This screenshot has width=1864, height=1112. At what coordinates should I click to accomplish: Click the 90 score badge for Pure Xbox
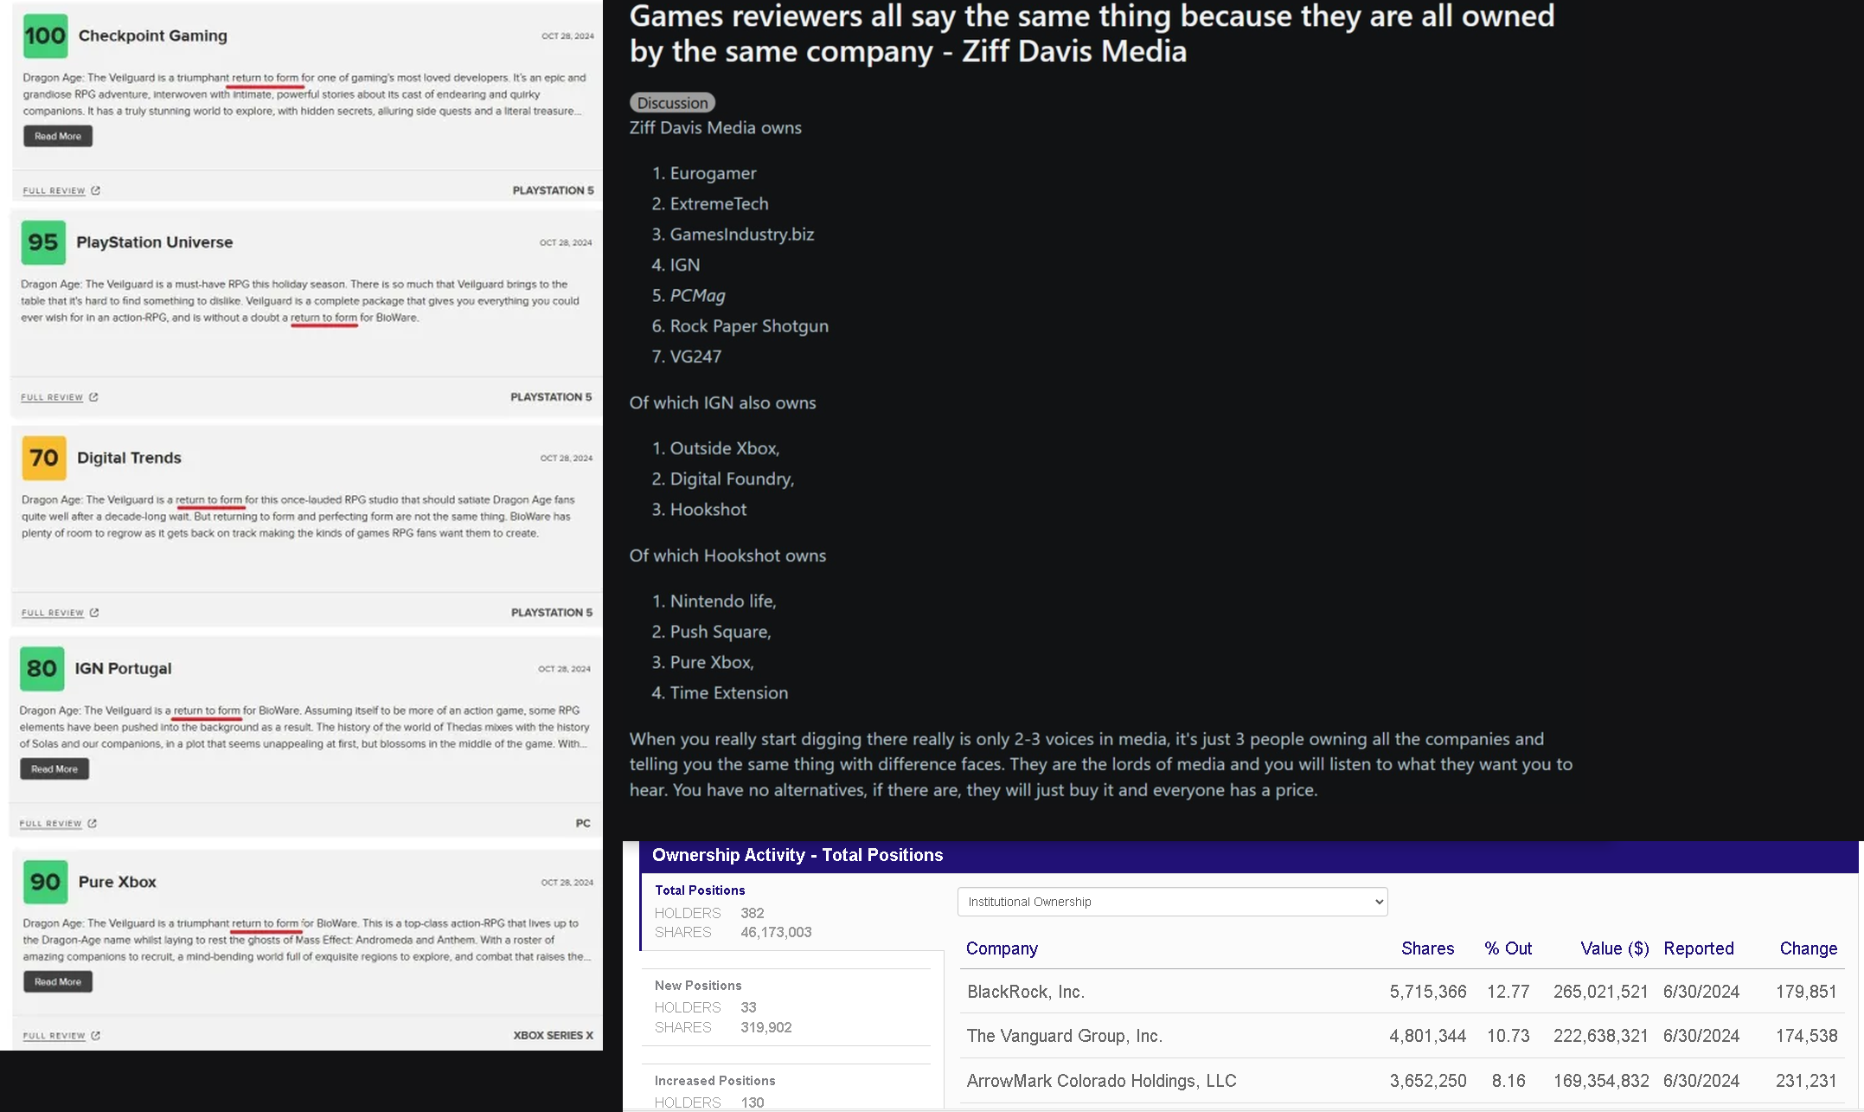coord(45,882)
